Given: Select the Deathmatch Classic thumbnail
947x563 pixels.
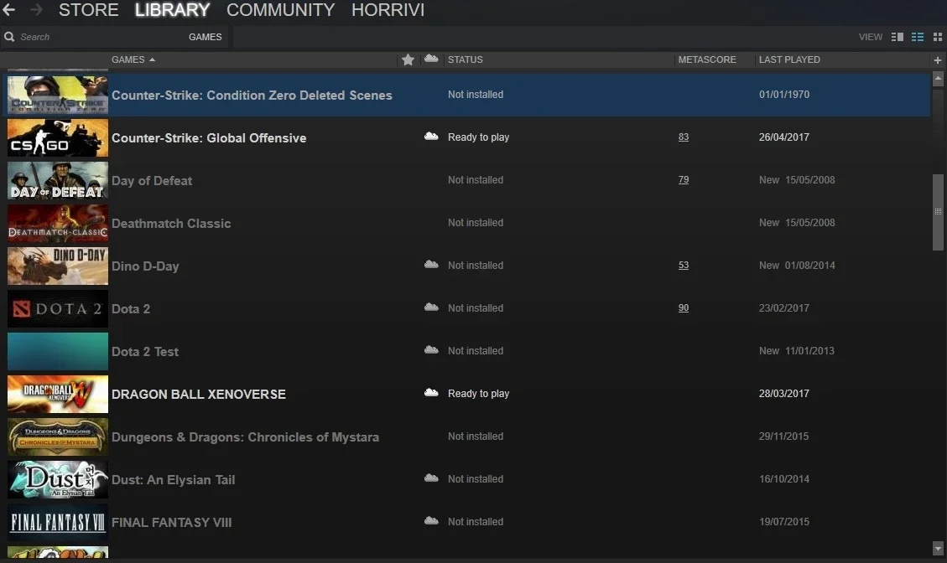Looking at the screenshot, I should coord(57,223).
